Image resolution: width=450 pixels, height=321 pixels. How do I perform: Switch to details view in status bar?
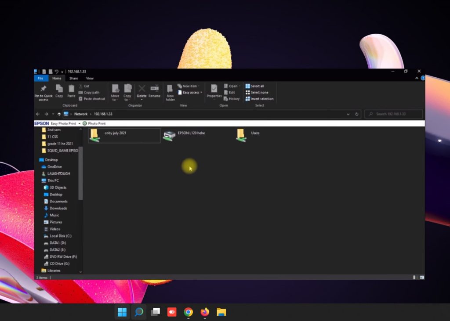pyautogui.click(x=415, y=278)
